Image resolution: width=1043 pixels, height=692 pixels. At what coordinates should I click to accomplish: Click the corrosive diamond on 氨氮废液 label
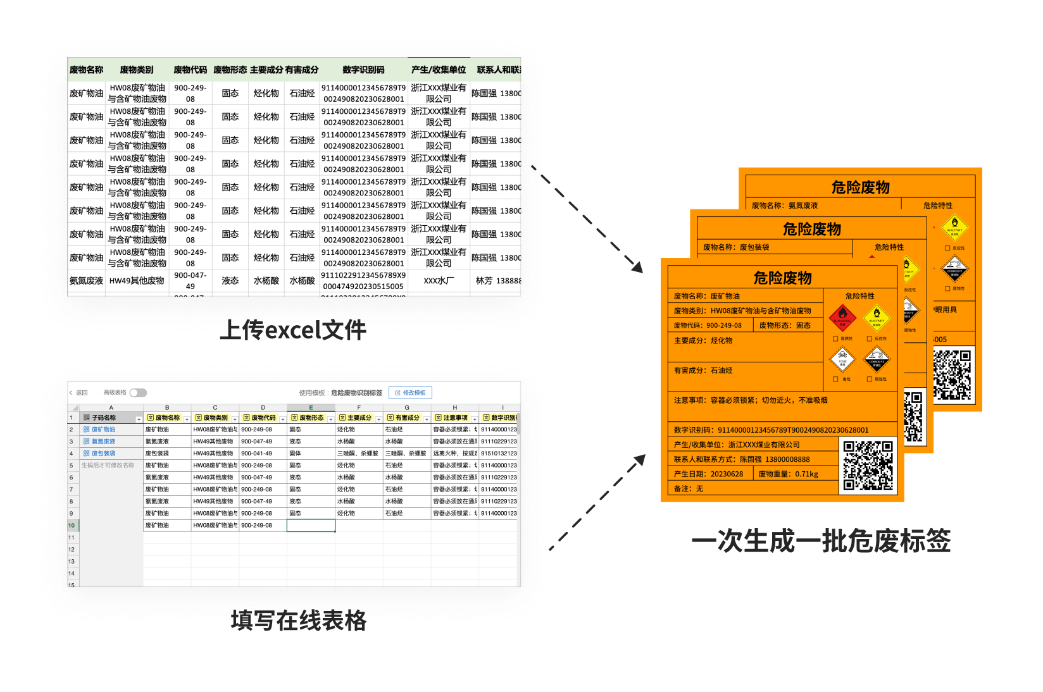(x=954, y=268)
